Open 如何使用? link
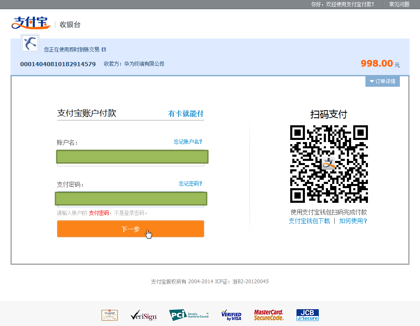The width and height of the screenshot is (420, 326). (353, 221)
